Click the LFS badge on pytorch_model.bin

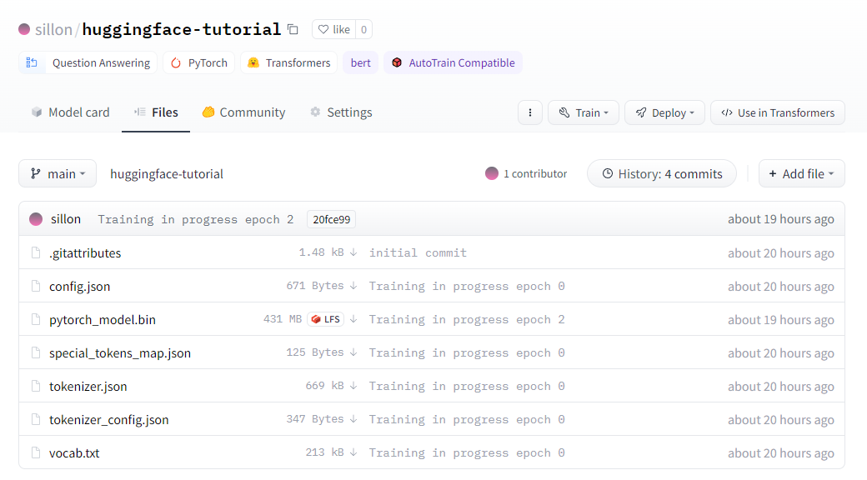pyautogui.click(x=326, y=319)
